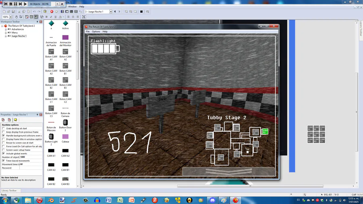Open the fill color dropdown arrow
363x204 pixels.
[63, 17]
